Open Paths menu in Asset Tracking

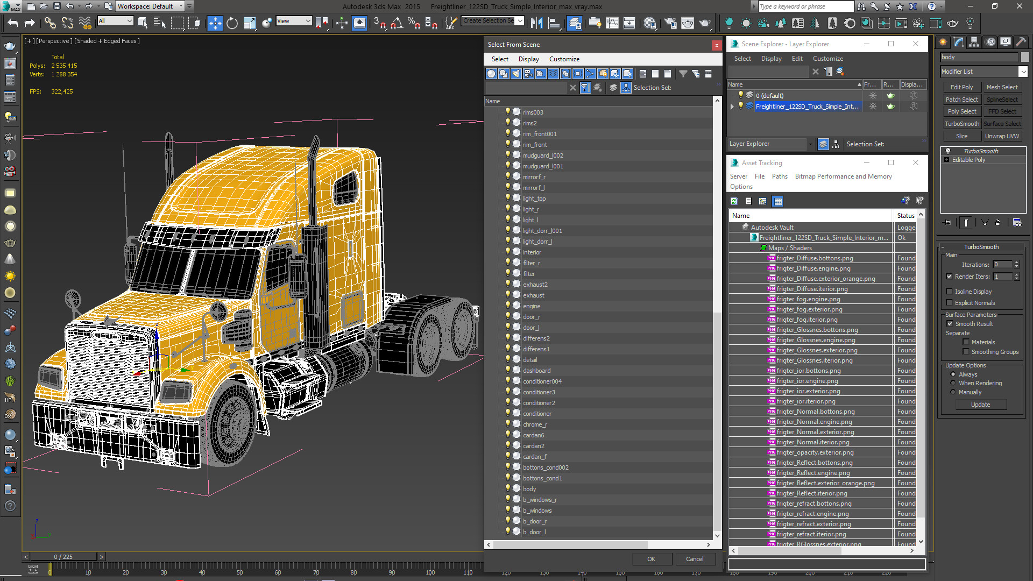pyautogui.click(x=780, y=176)
